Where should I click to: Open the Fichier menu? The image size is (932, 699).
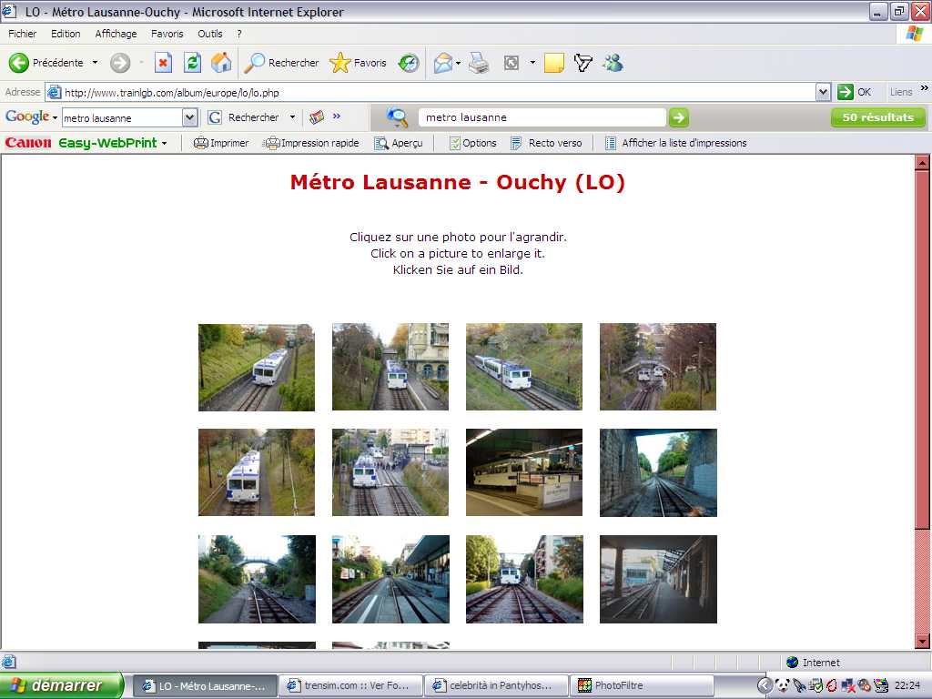coord(21,33)
